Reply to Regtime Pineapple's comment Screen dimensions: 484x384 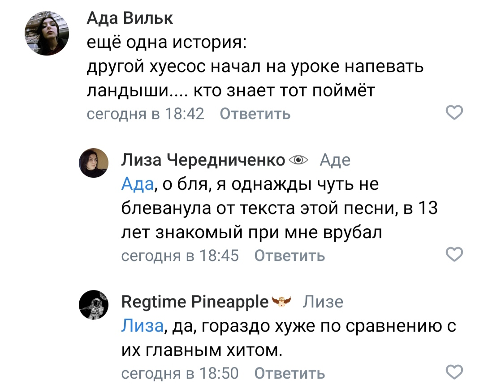(290, 373)
